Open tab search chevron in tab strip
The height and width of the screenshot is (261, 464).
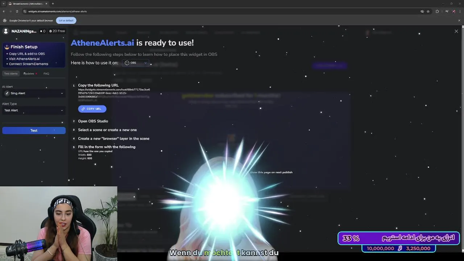(4, 4)
